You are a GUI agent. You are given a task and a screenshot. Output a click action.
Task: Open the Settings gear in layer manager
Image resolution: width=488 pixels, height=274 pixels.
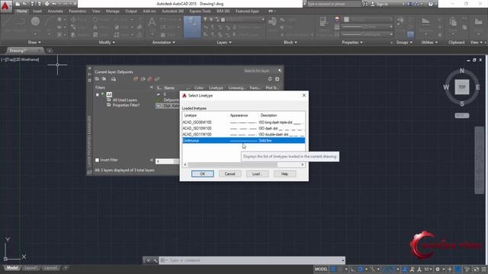(x=278, y=79)
